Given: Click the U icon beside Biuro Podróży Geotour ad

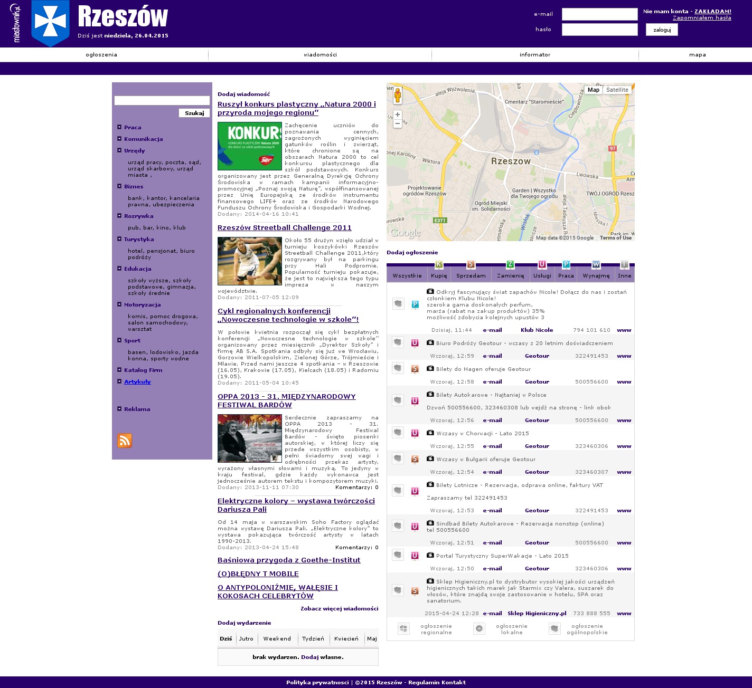Looking at the screenshot, I should [415, 343].
